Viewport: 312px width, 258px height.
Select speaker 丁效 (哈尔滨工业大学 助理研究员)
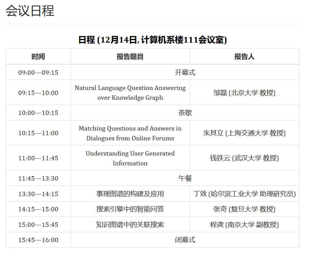click(244, 194)
